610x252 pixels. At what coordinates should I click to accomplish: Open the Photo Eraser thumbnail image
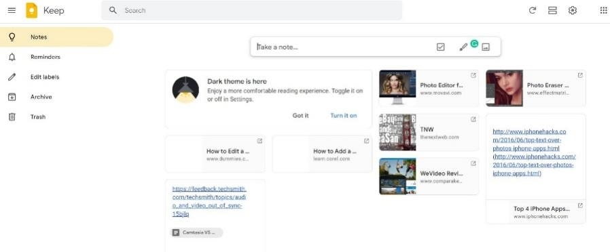point(504,88)
